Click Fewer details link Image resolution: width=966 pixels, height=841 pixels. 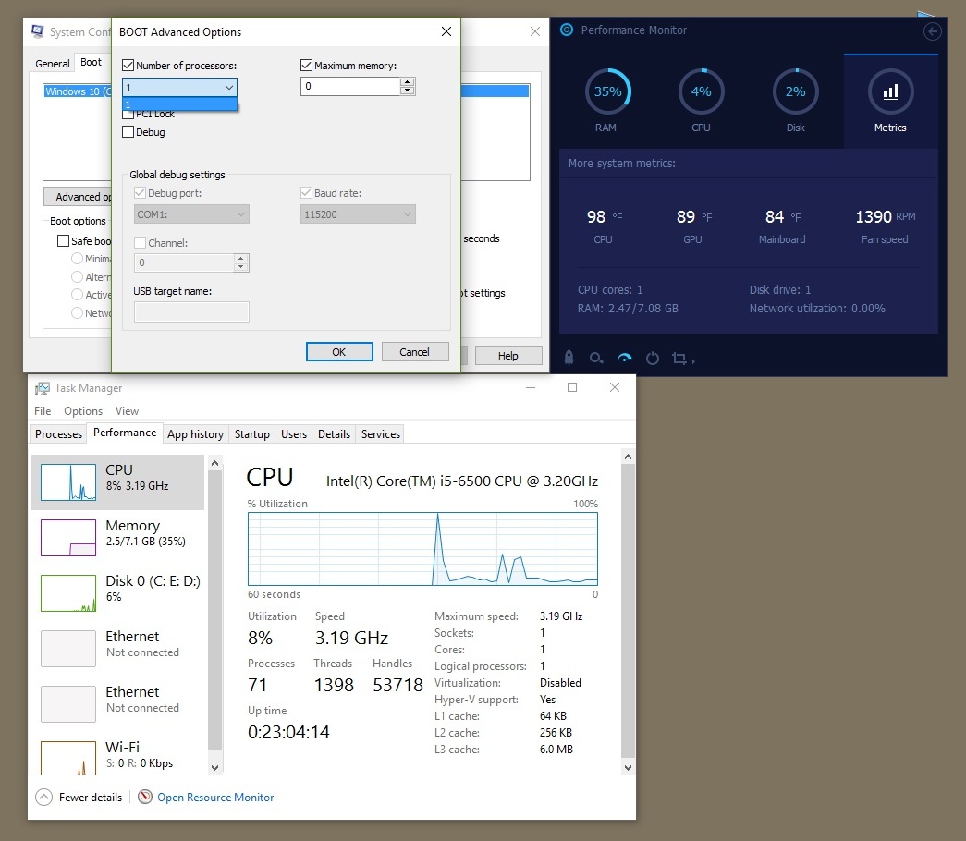[91, 798]
